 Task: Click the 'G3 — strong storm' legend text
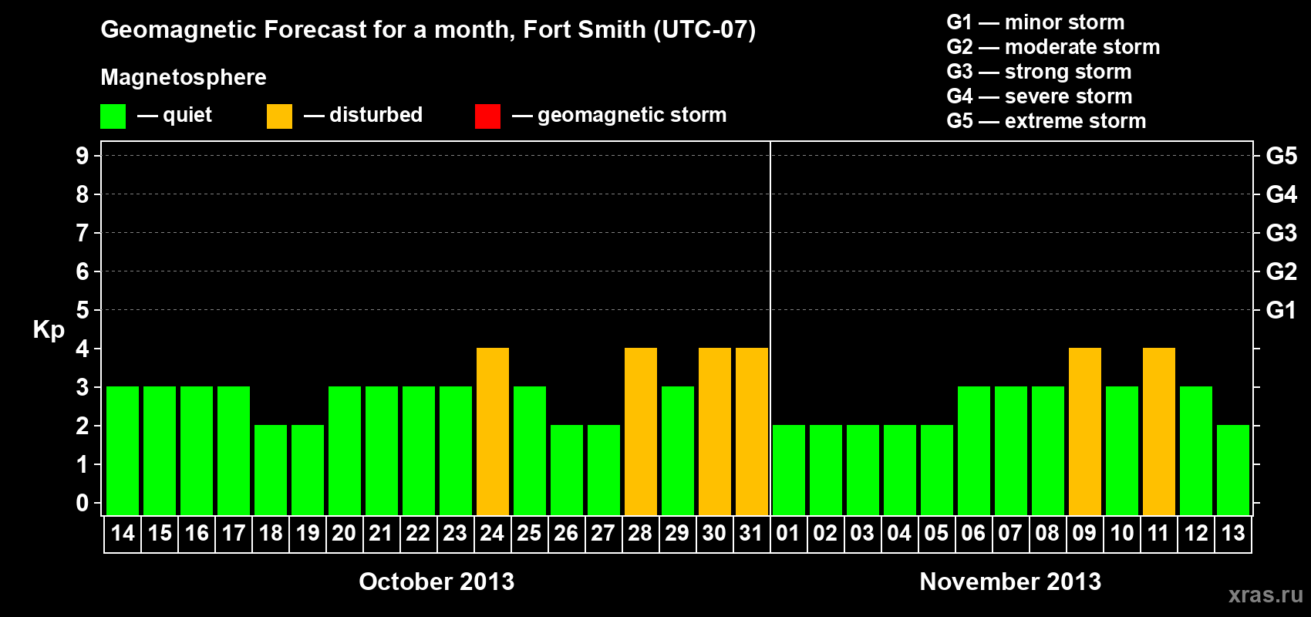(1039, 72)
